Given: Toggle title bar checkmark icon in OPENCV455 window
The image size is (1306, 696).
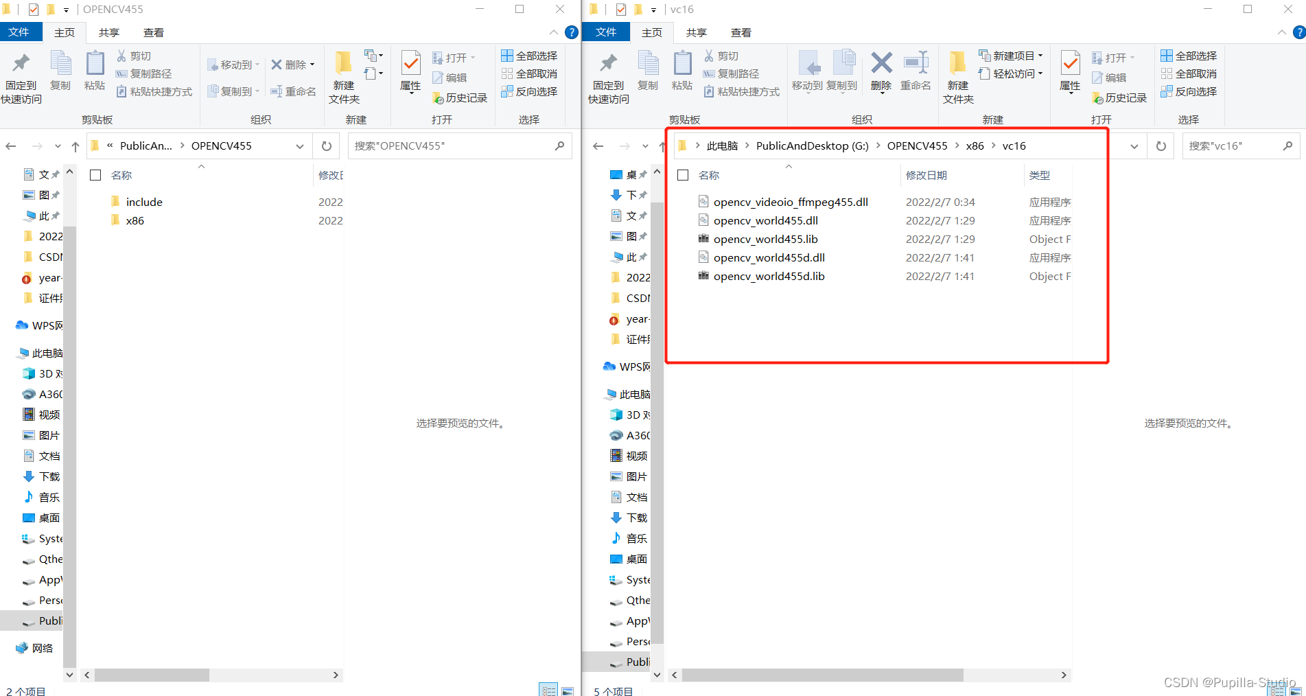Looking at the screenshot, I should [x=34, y=10].
